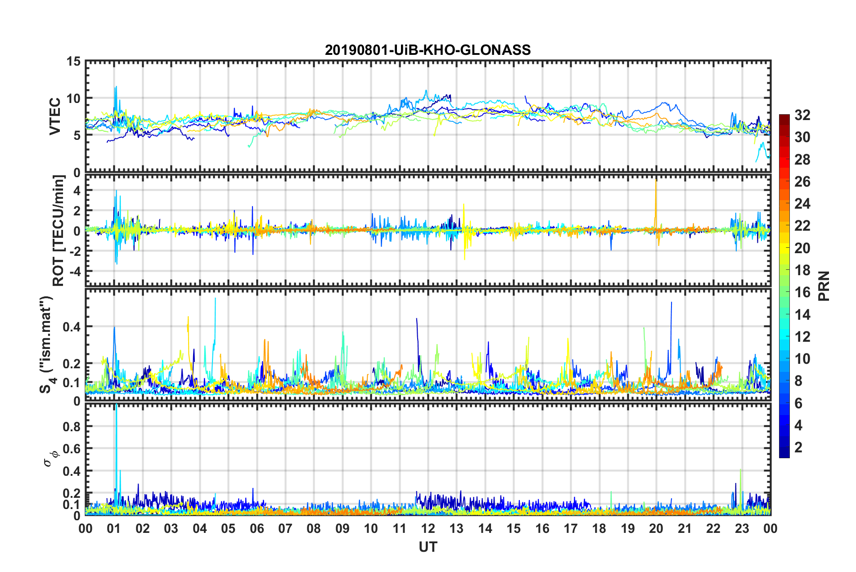Screen dimensions: 856x572
Task: Click S4 axis tick value 0.4
Action: [72, 327]
